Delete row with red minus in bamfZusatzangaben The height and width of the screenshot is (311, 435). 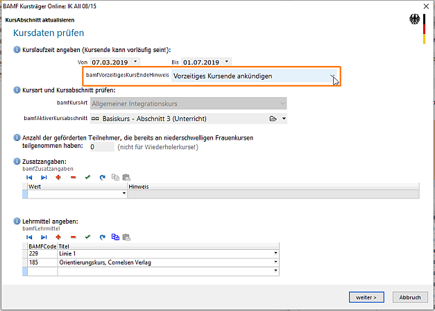[x=74, y=178]
